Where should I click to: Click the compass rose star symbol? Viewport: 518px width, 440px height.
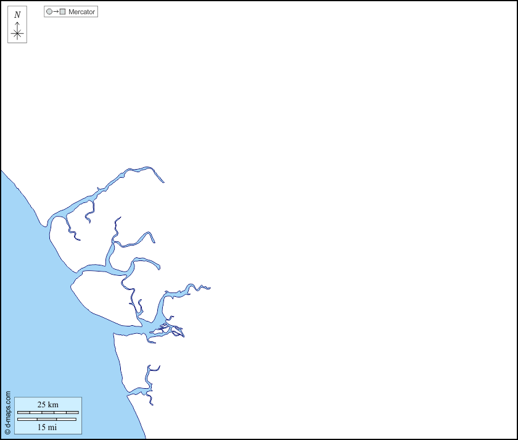point(17,34)
